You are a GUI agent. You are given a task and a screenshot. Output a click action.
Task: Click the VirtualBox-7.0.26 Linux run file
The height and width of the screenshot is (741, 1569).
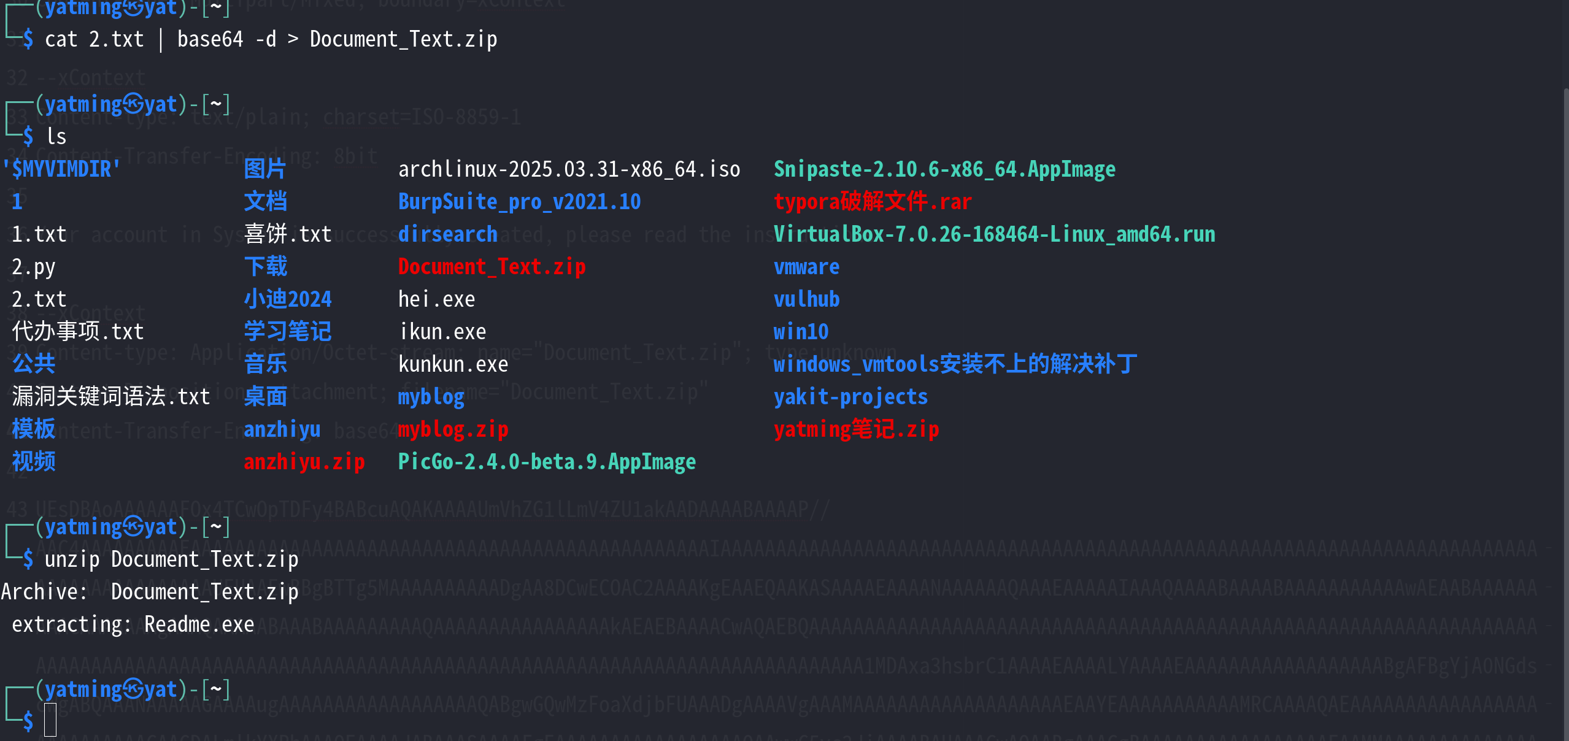point(993,234)
